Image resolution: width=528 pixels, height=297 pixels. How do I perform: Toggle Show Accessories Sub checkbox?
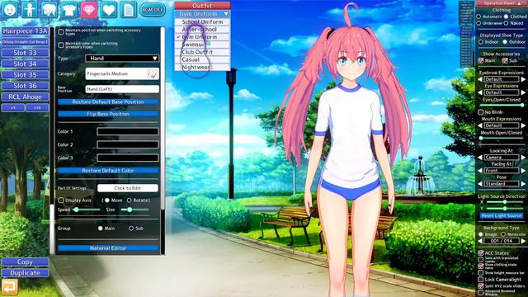pos(505,60)
